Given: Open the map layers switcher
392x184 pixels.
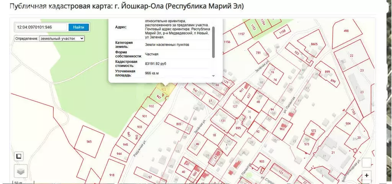Looking at the screenshot, I should coord(21,171).
